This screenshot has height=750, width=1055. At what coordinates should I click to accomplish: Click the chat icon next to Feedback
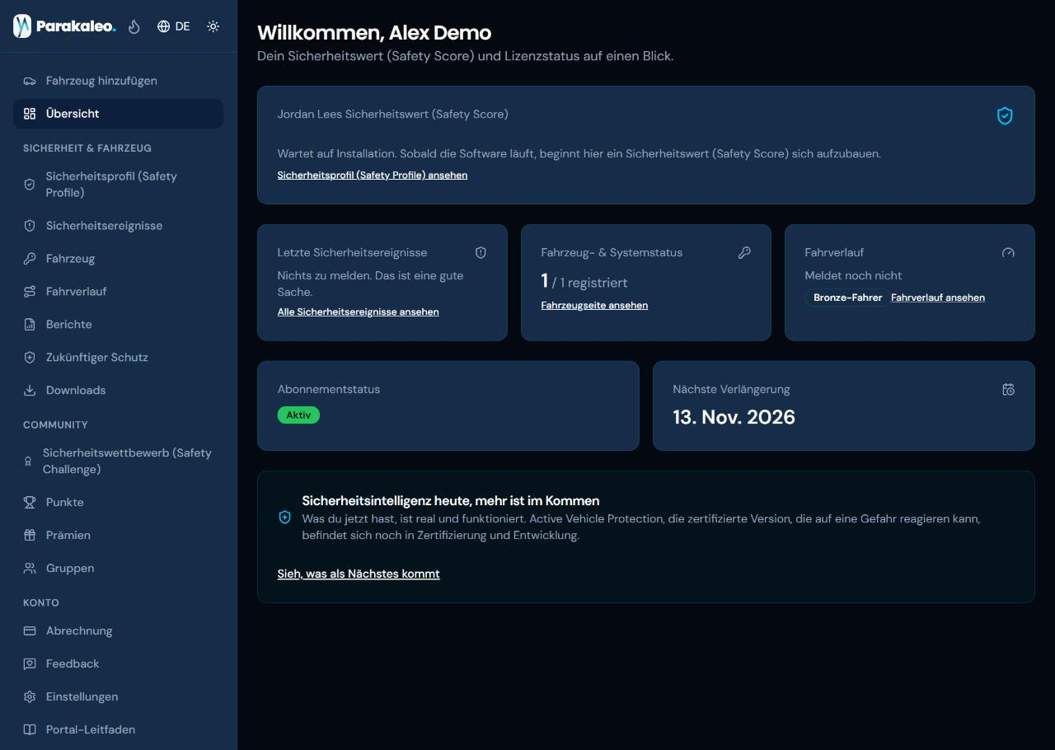(30, 664)
